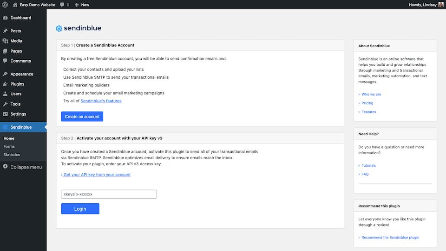Click the home icon beside Easy Demo Website

pos(15,5)
